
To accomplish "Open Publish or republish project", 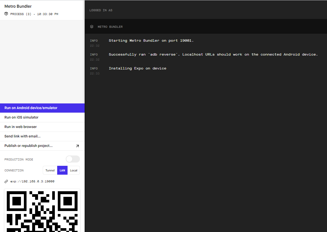I will click(x=42, y=146).
